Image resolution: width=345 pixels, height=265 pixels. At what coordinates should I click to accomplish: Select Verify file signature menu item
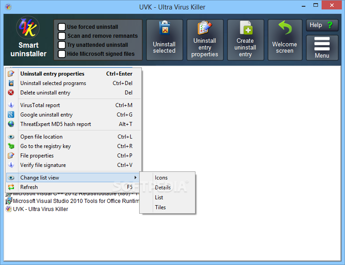(x=73, y=165)
